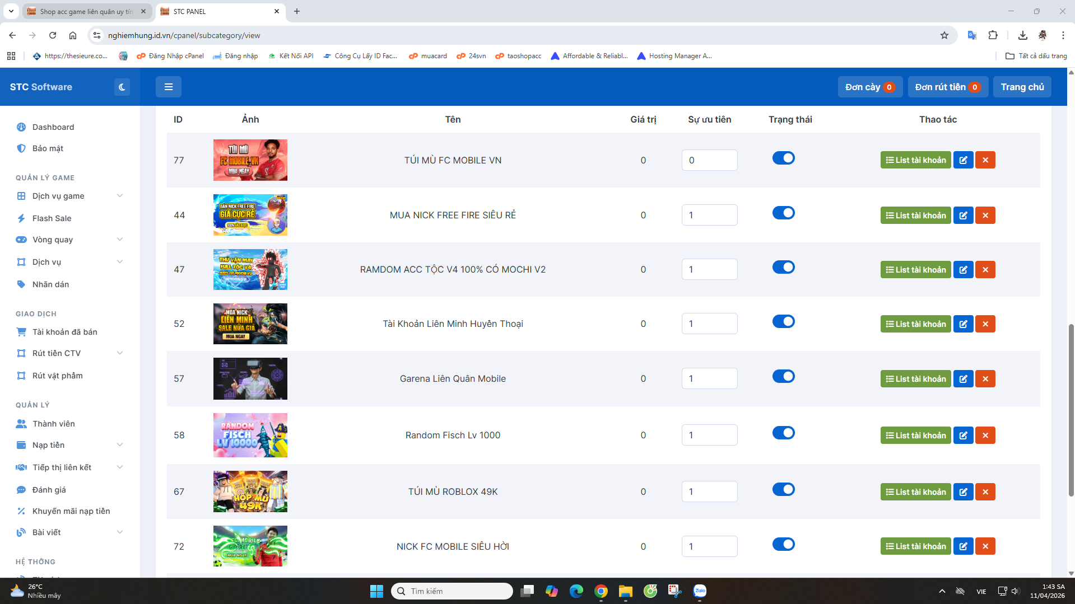Bookmark this page with the star icon
The width and height of the screenshot is (1075, 604).
[944, 35]
